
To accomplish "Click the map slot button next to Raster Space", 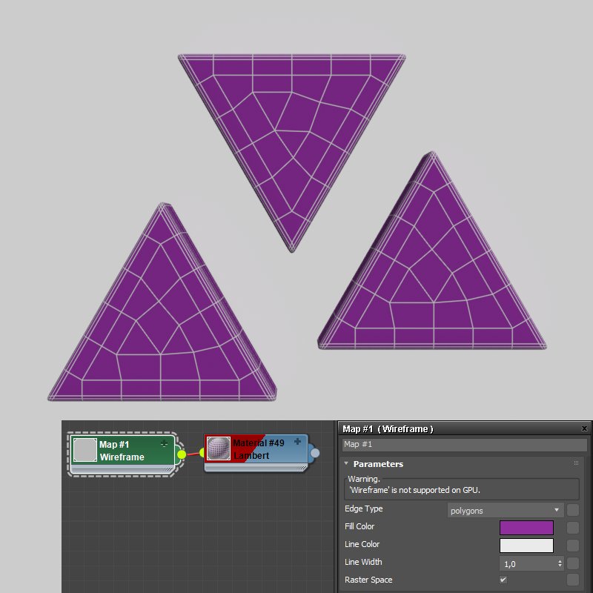I will point(573,580).
